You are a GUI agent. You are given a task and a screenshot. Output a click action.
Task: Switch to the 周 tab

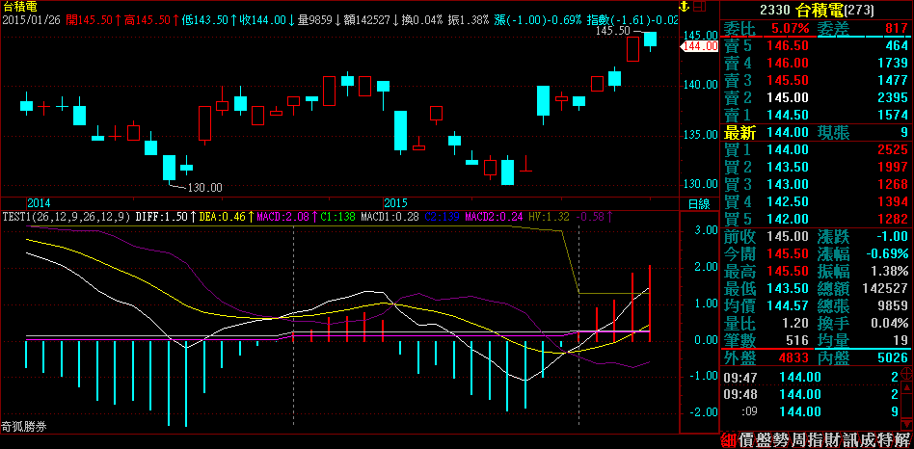(802, 438)
